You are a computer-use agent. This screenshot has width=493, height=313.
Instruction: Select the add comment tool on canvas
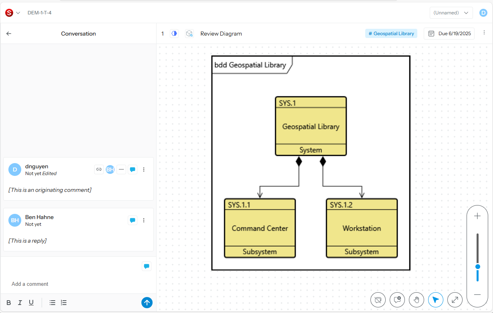point(397,299)
